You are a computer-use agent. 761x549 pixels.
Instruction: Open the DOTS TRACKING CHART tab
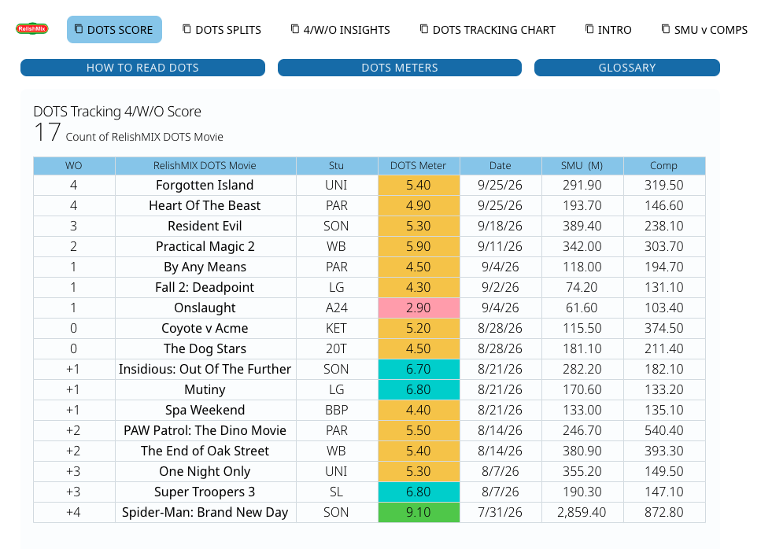click(488, 30)
